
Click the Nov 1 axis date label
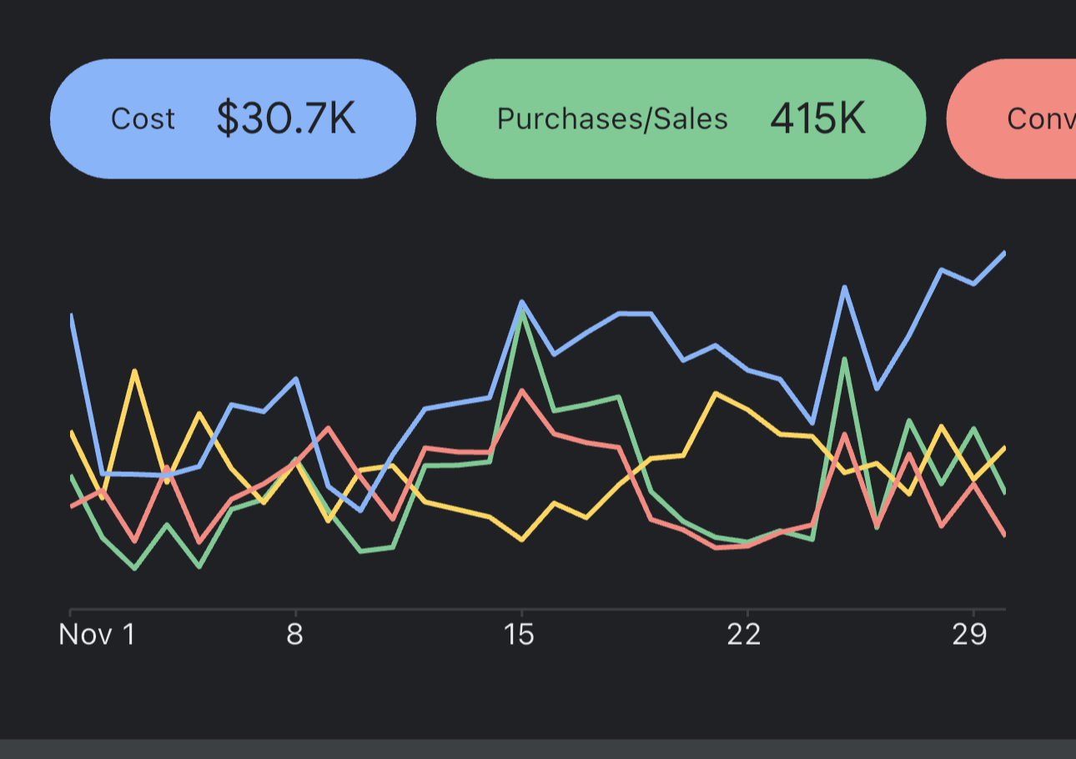[x=97, y=635]
